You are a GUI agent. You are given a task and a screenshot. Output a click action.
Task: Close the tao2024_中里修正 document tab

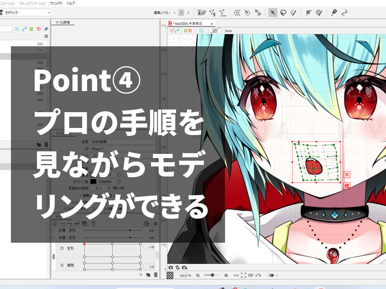click(x=212, y=24)
